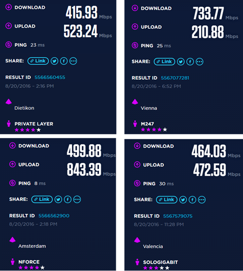243x271 pixels.
Task: Open more share options for Valencia result
Action: [x=202, y=200]
